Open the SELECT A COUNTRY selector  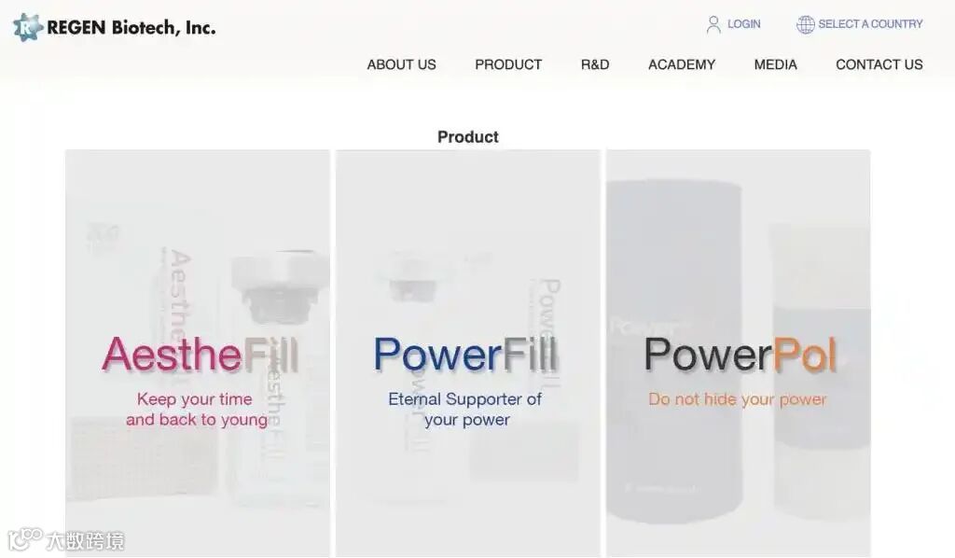point(870,24)
